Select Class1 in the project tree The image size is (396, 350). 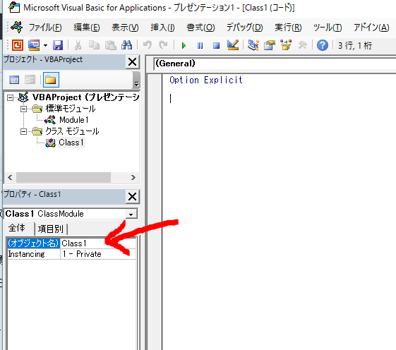pyautogui.click(x=71, y=143)
